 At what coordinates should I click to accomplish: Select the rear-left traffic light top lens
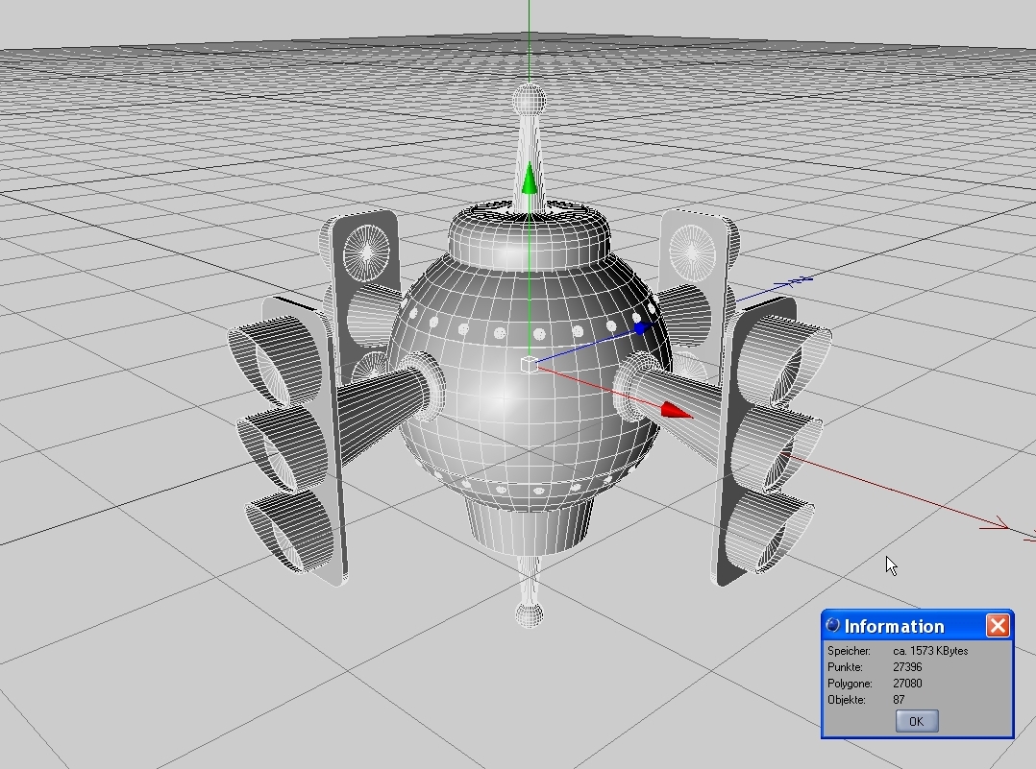pyautogui.click(x=366, y=252)
